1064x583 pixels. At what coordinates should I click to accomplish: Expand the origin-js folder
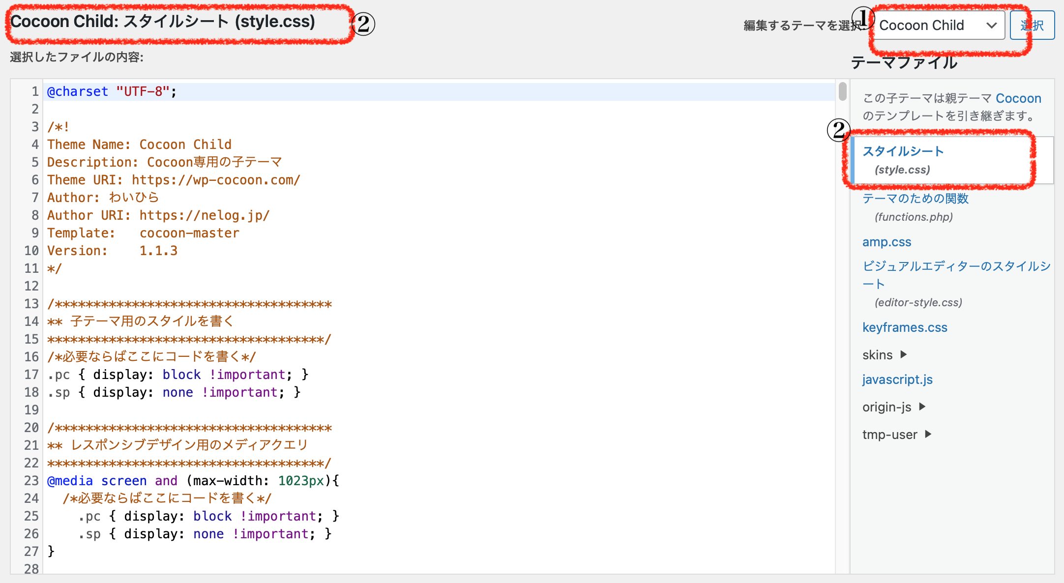point(894,407)
